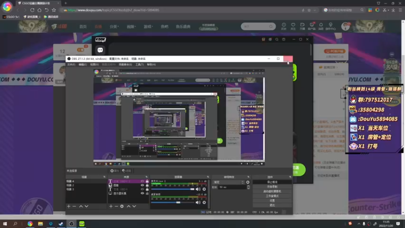Click Start Recording button in Controls
Image resolution: width=405 pixels, height=228 pixels.
[x=272, y=187]
